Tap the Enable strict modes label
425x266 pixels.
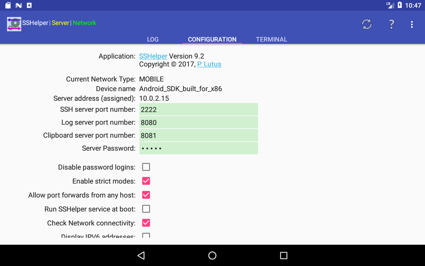point(104,181)
